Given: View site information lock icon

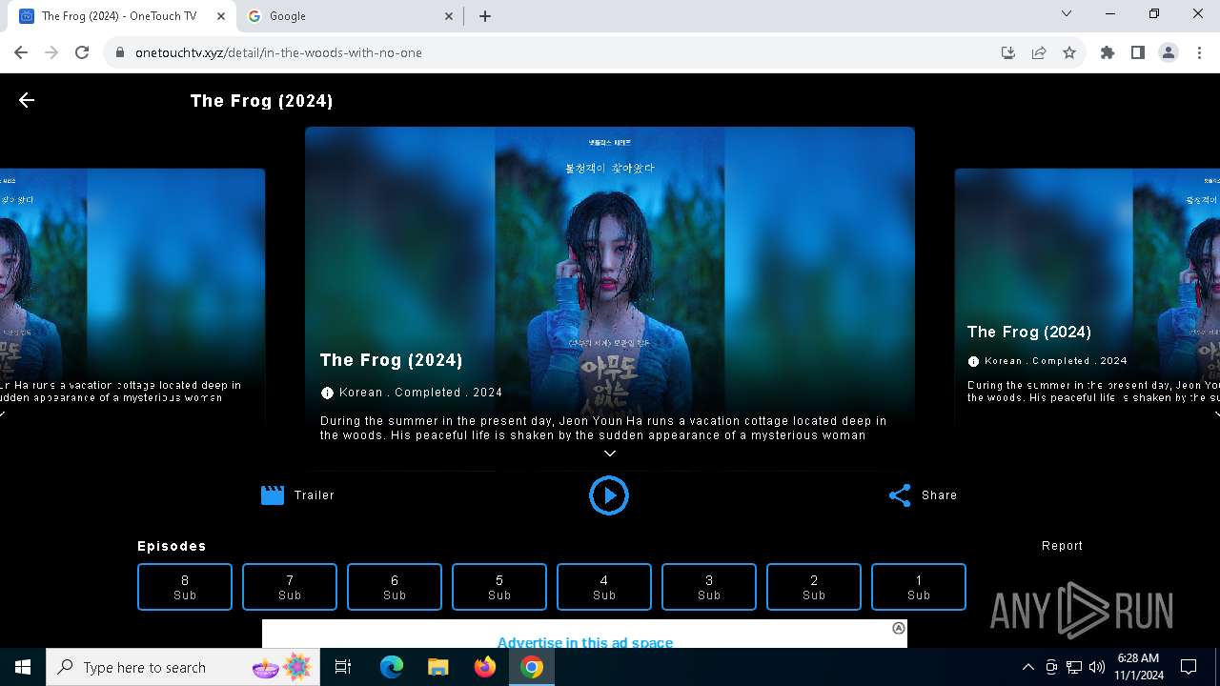Looking at the screenshot, I should [x=120, y=53].
